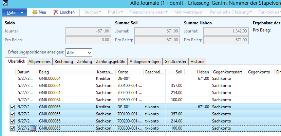The height and width of the screenshot is (136, 281).
Task: Click the Neu (new) star icon
Action: coord(35,12)
